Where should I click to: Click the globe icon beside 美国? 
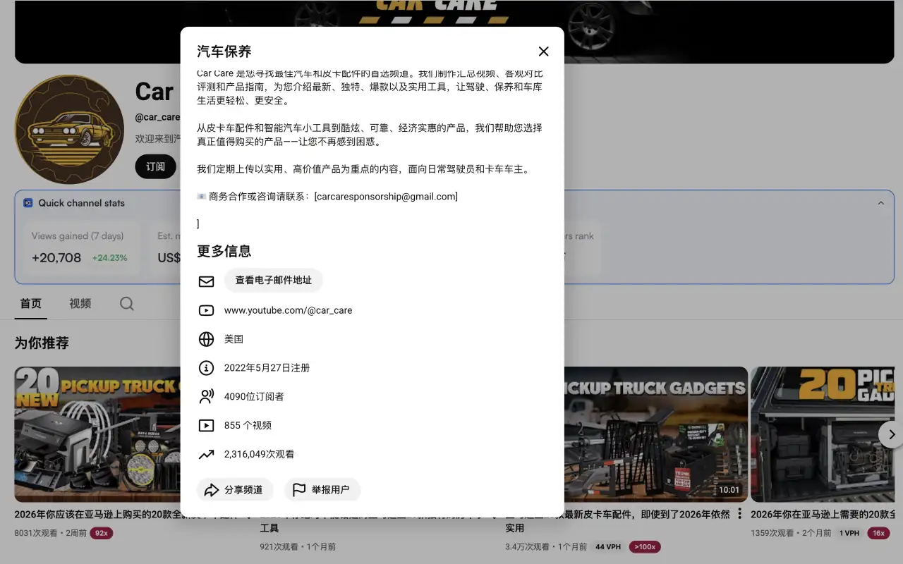(206, 339)
